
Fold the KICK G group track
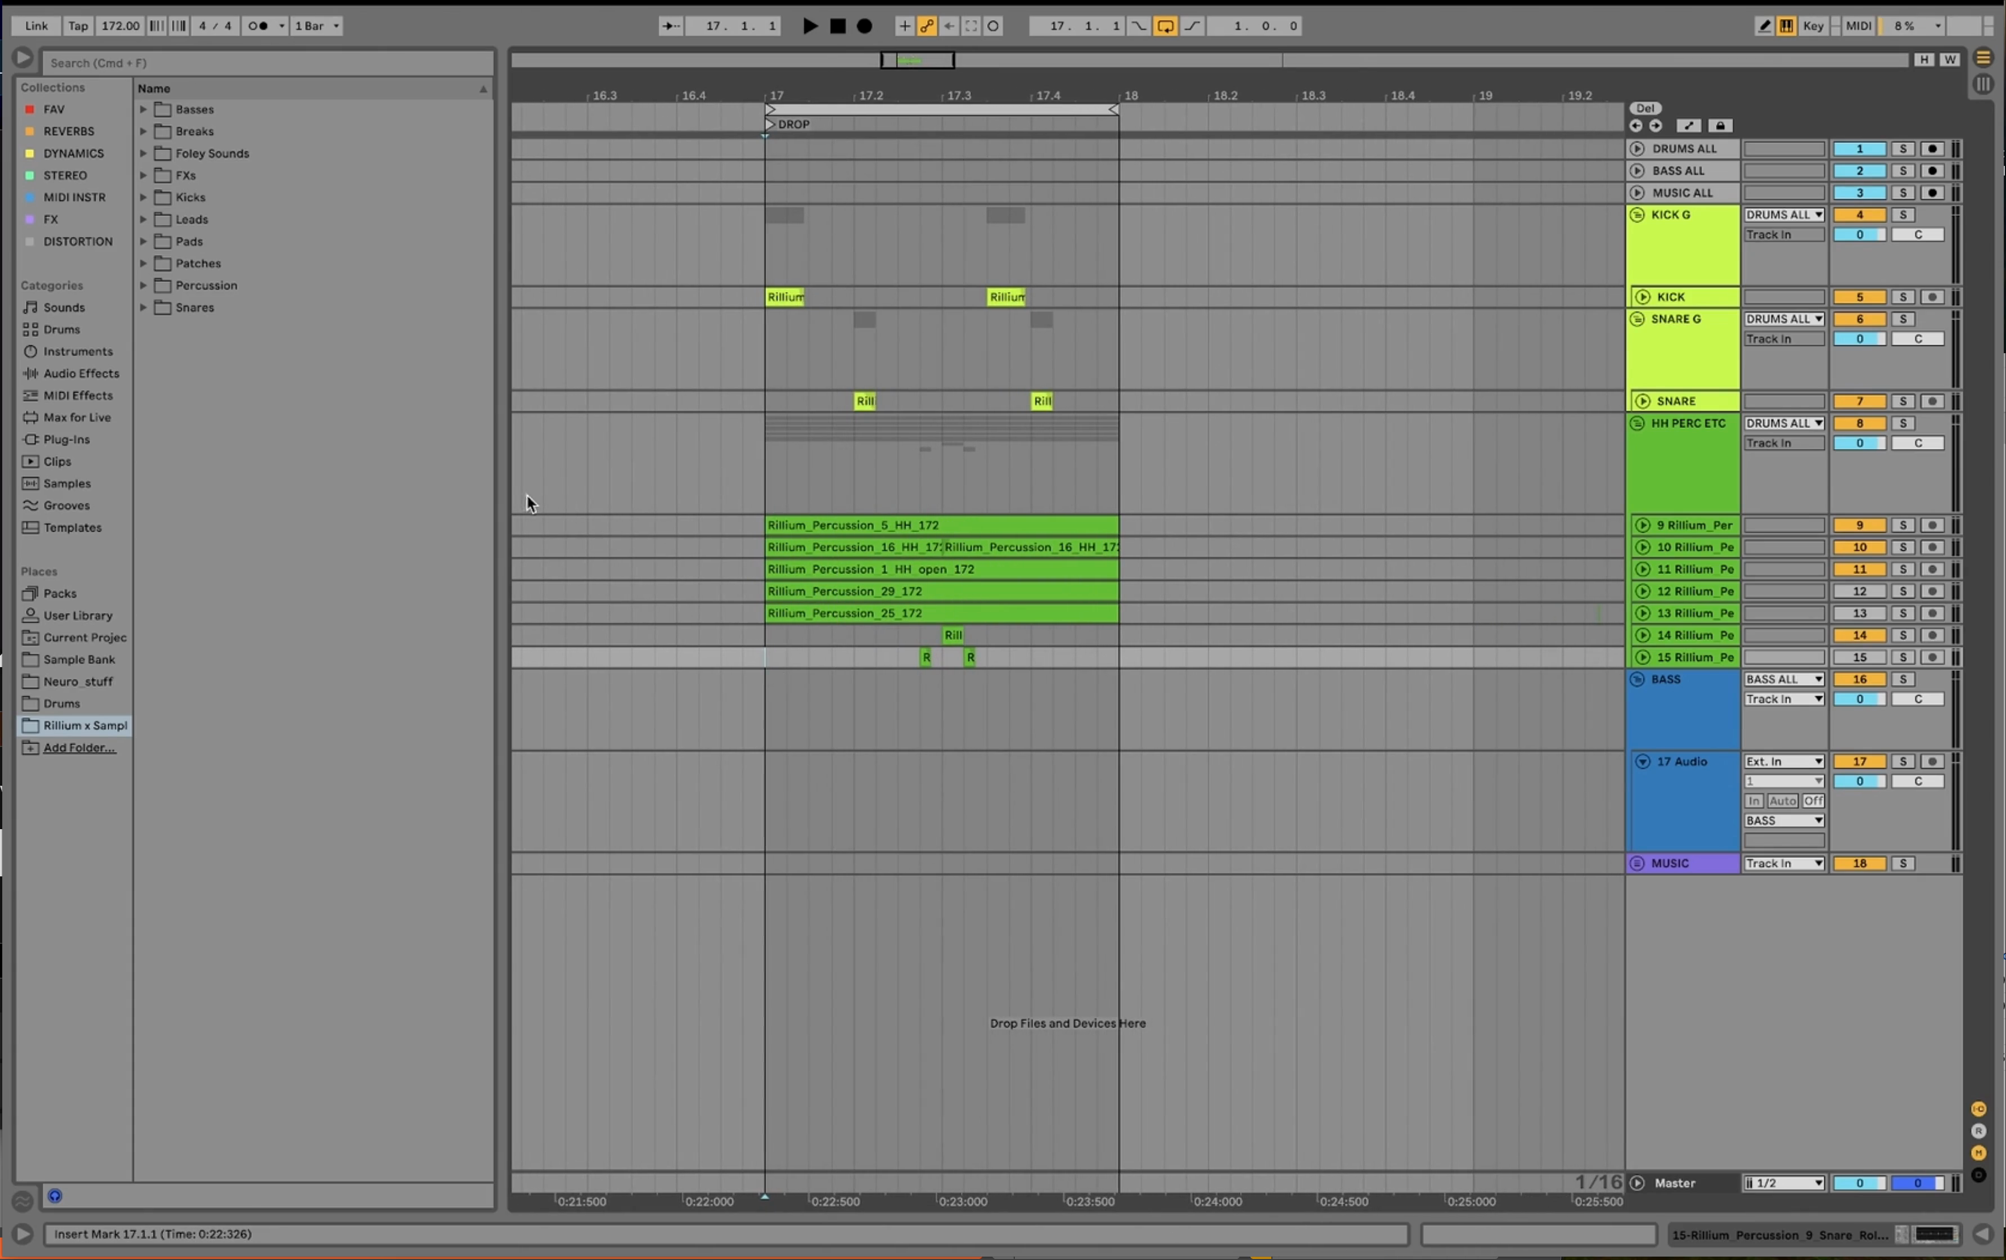click(x=1637, y=215)
